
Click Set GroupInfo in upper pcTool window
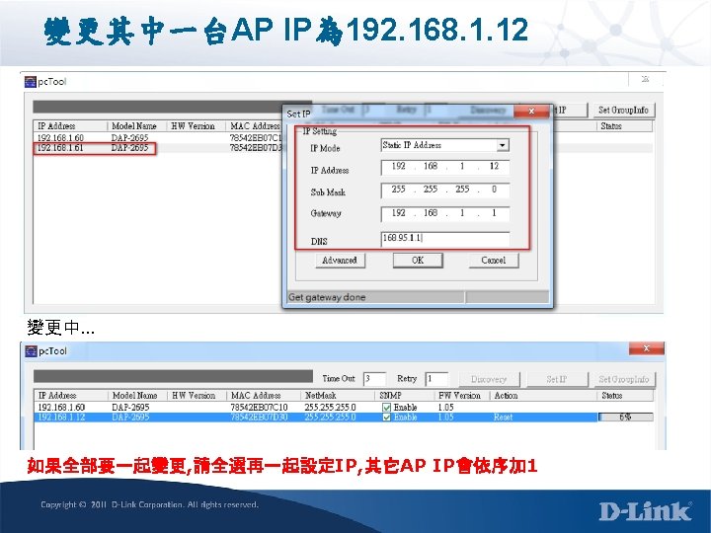623,111
